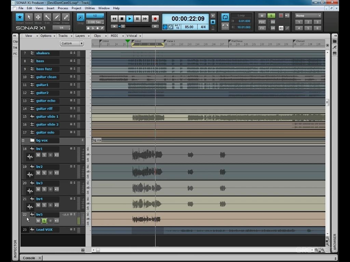Pause the transport
Viewport: 350px width, 262px height.
click(137, 19)
